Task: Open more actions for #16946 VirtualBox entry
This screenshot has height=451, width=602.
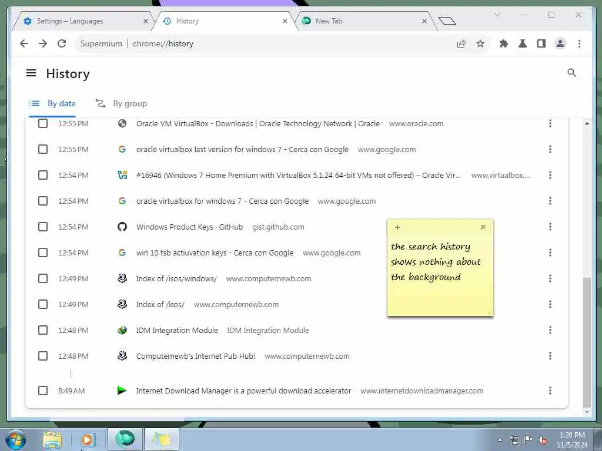Action: point(550,175)
